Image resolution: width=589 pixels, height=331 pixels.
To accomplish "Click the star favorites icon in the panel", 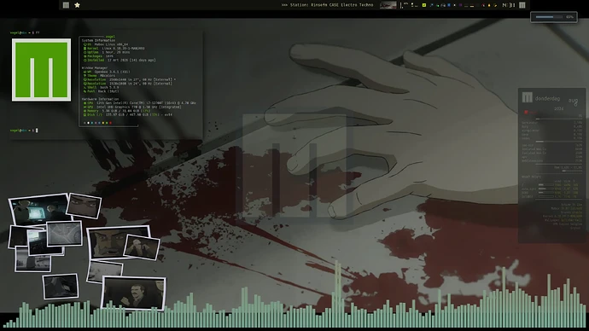I will pos(77,5).
